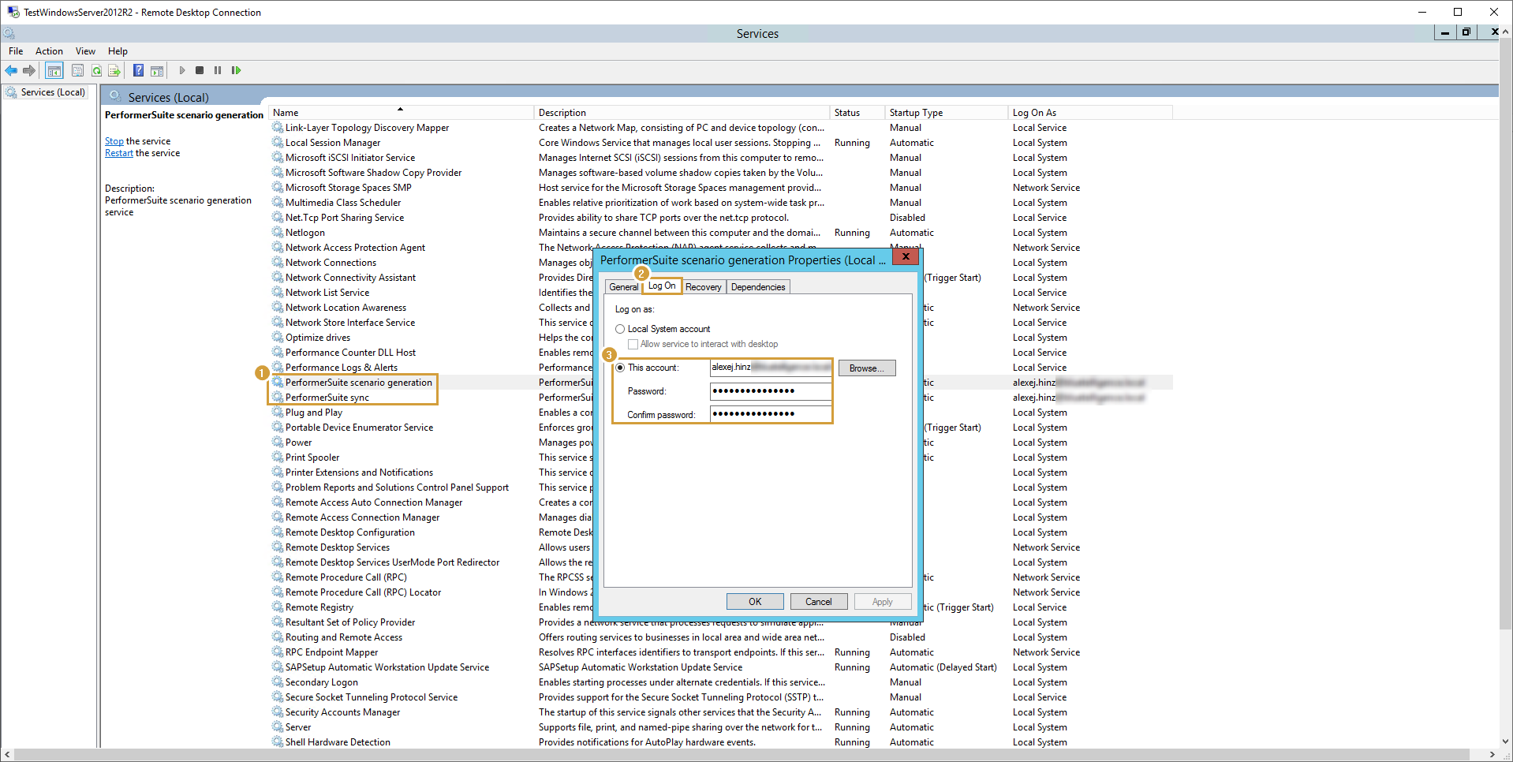
Task: Select the This account radio button
Action: pos(620,368)
